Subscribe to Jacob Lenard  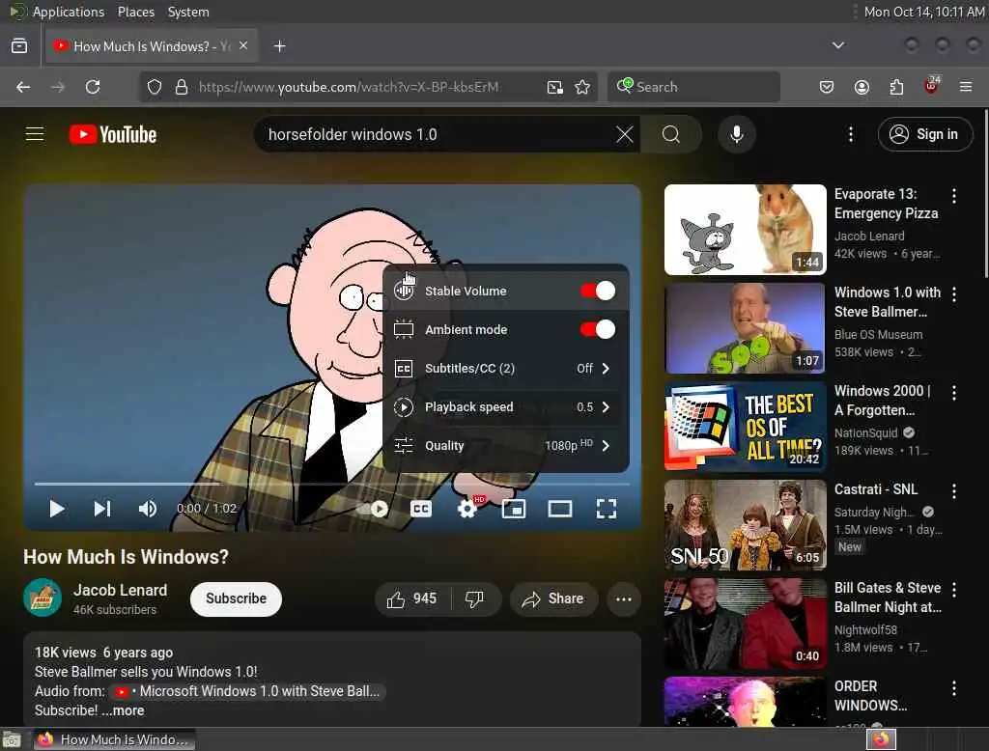236,598
